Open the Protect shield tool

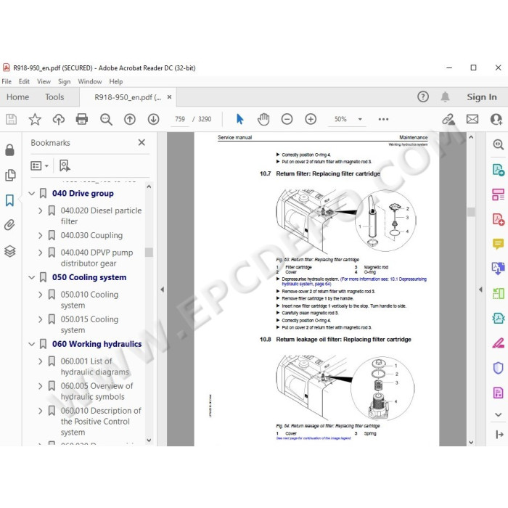click(x=499, y=368)
